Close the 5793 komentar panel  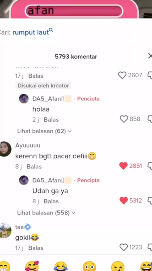click(150, 56)
